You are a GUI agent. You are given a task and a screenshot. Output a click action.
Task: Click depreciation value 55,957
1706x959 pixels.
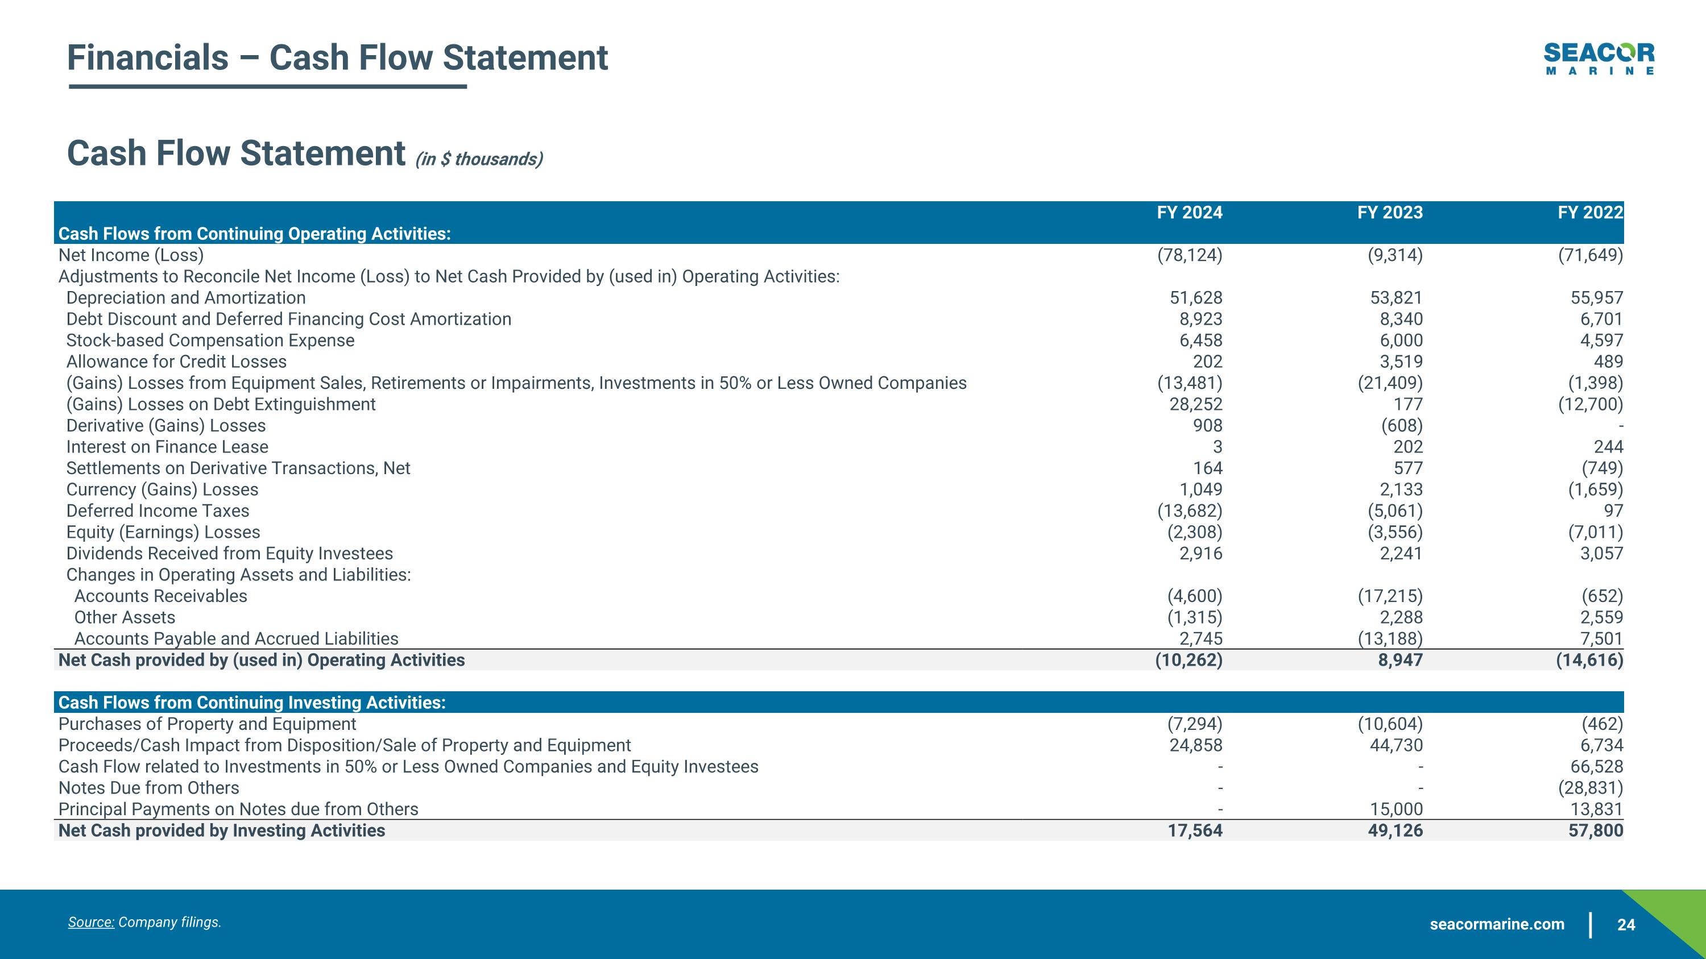coord(1597,298)
